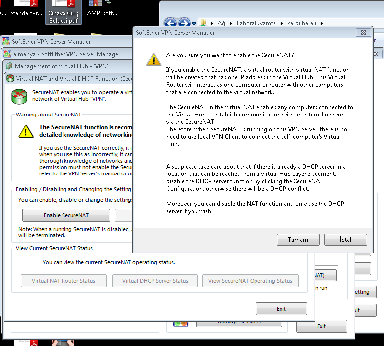Click almanya window title icon
This screenshot has height=346, width=384.
[7, 54]
